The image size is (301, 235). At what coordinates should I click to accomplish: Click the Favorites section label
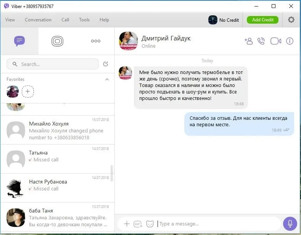click(x=15, y=79)
